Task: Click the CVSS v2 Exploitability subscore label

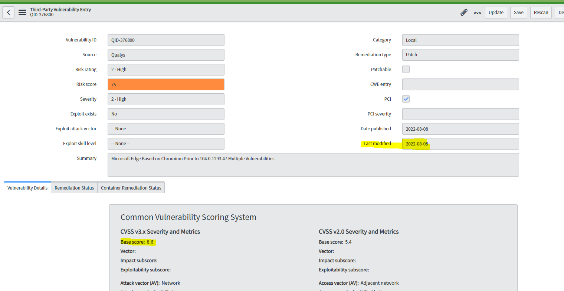Action: pos(344,270)
